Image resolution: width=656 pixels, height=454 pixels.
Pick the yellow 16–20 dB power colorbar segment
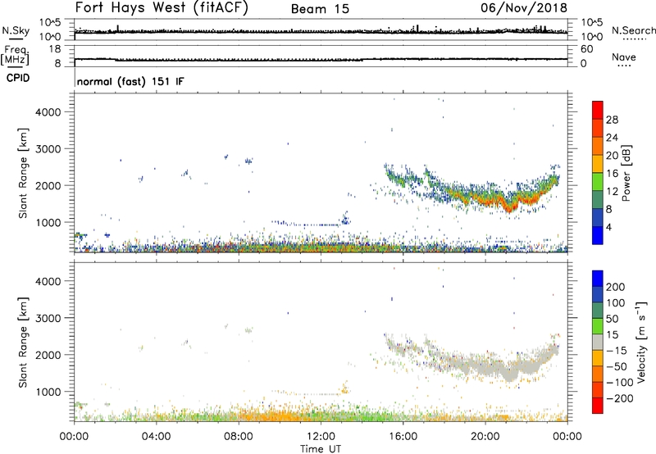[598, 164]
